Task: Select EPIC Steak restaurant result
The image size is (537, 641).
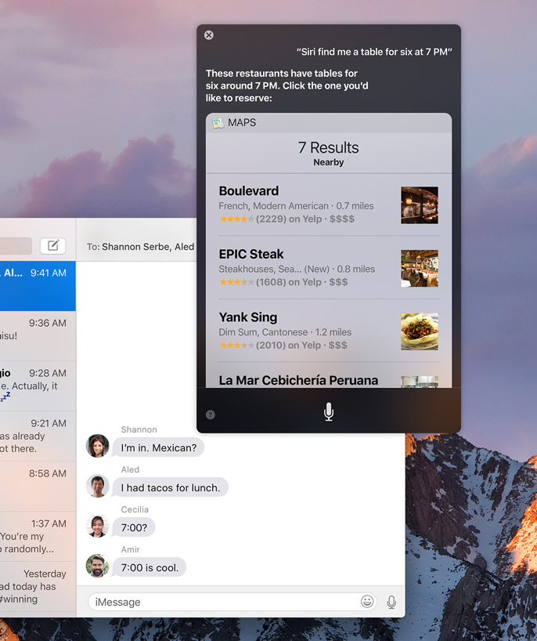Action: (x=329, y=268)
